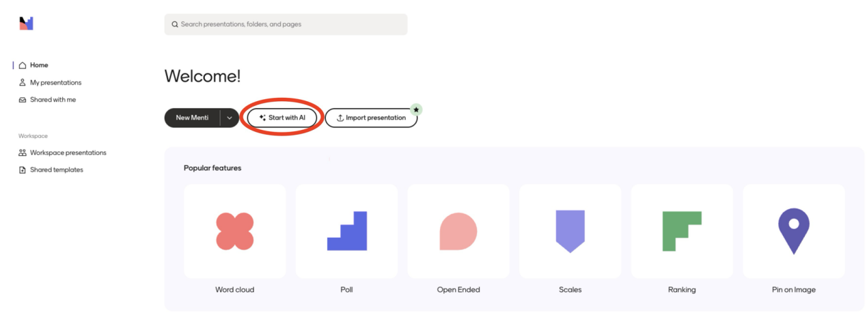
Task: Click the New Menti button
Action: pos(192,118)
